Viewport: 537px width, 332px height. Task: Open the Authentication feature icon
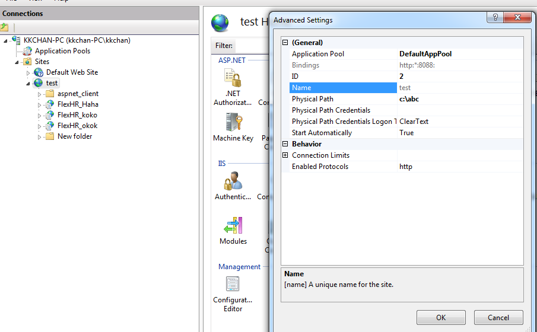point(233,181)
